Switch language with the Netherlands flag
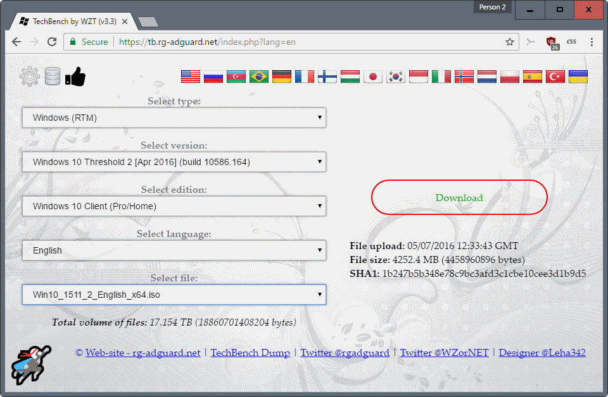The width and height of the screenshot is (608, 397). coord(487,76)
